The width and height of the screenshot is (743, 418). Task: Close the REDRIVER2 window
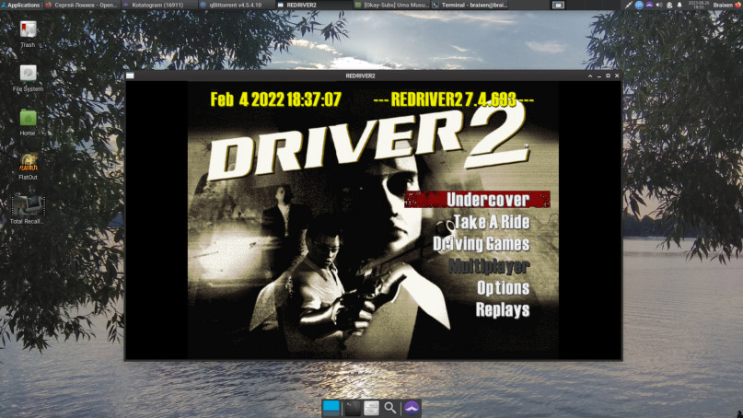pos(617,75)
